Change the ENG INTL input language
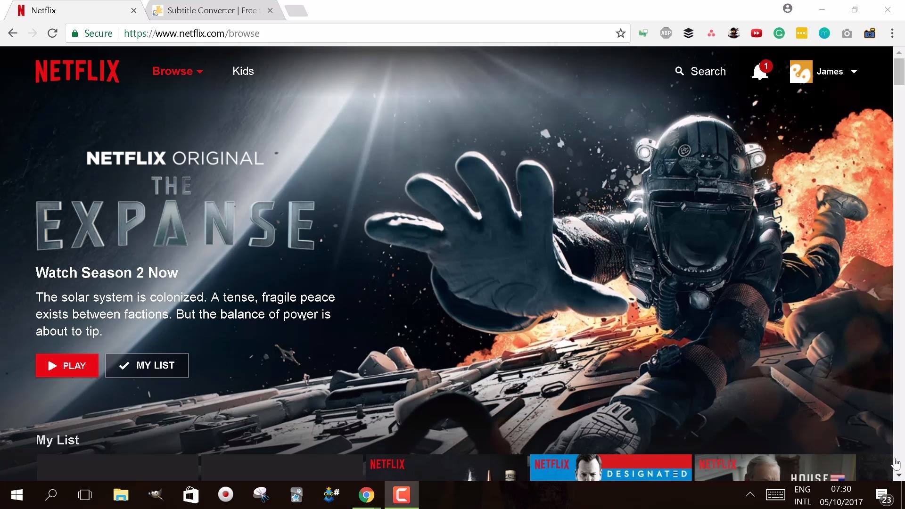 point(803,495)
